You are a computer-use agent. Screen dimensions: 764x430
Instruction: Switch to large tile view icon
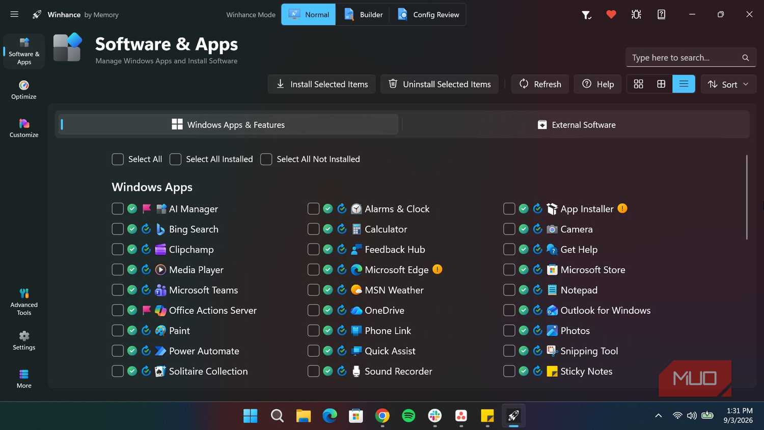pyautogui.click(x=638, y=84)
